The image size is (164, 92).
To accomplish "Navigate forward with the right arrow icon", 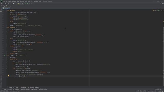I will pos(11,4).
